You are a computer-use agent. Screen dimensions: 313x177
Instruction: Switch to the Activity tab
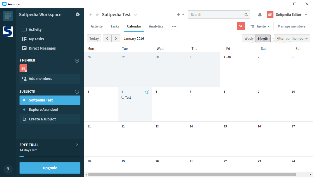(97, 26)
